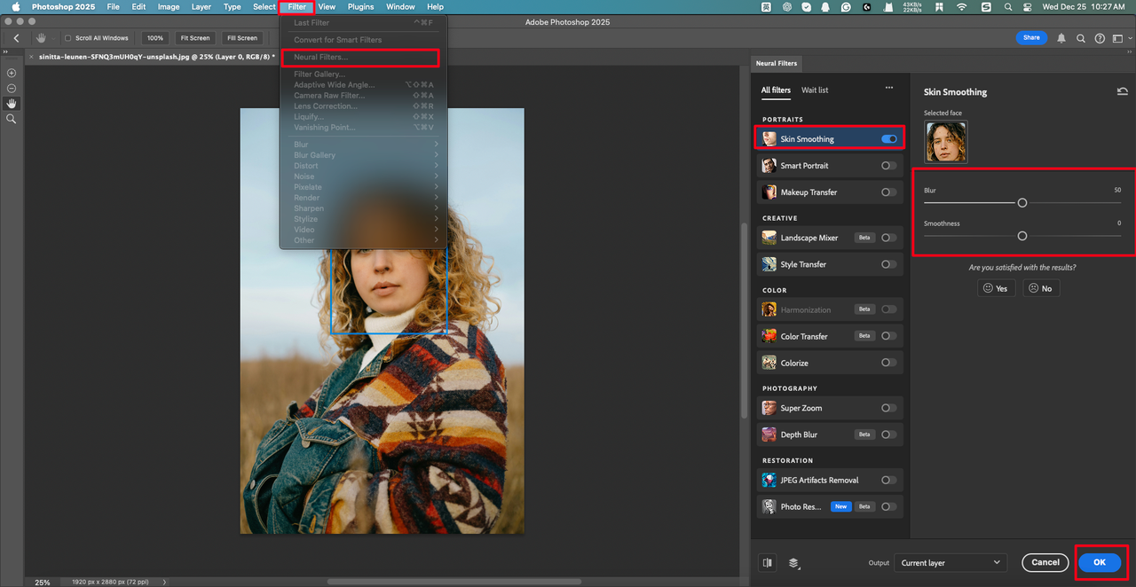Enable the Smart Portrait toggle
Image resolution: width=1136 pixels, height=587 pixels.
[x=889, y=165]
